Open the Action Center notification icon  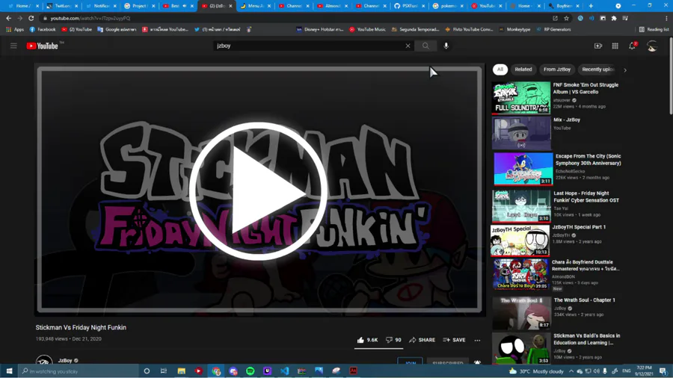point(663,371)
